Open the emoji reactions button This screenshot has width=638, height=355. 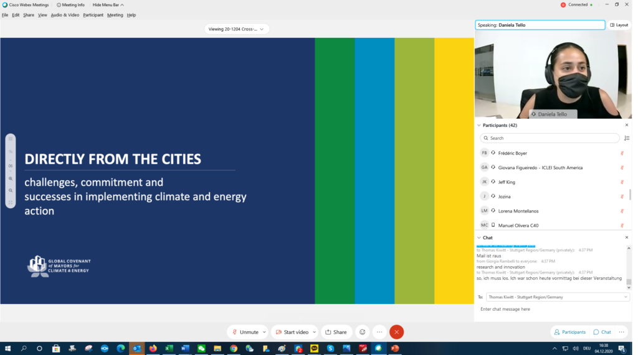tap(362, 332)
